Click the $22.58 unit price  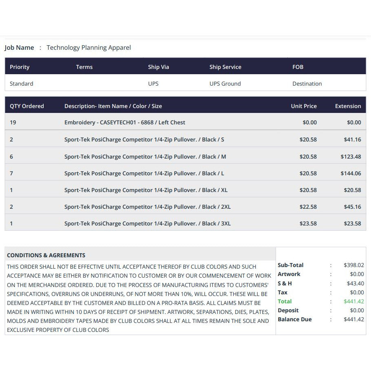point(308,207)
